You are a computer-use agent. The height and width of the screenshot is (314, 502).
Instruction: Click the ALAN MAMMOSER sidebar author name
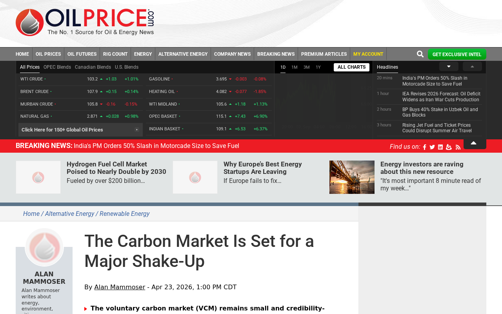click(44, 278)
